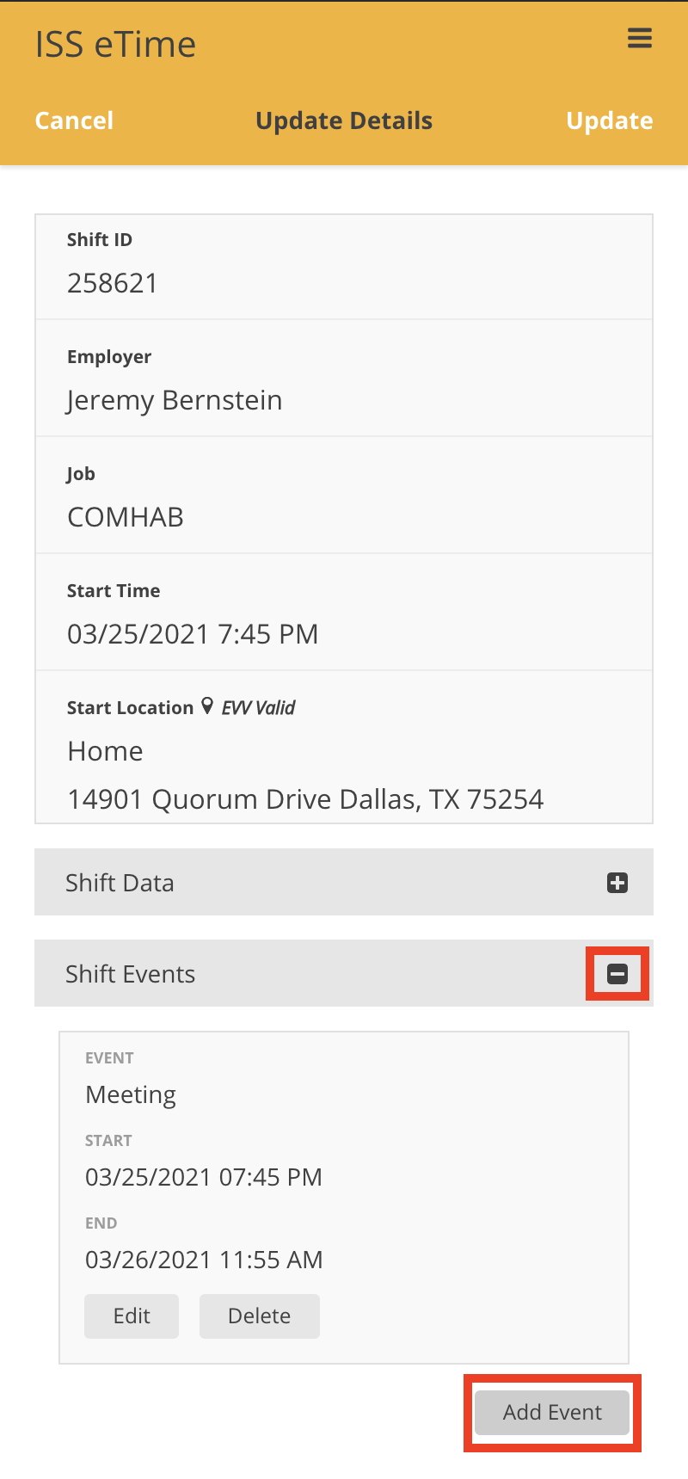Click the Shift Data section header
This screenshot has width=688, height=1479.
point(120,883)
